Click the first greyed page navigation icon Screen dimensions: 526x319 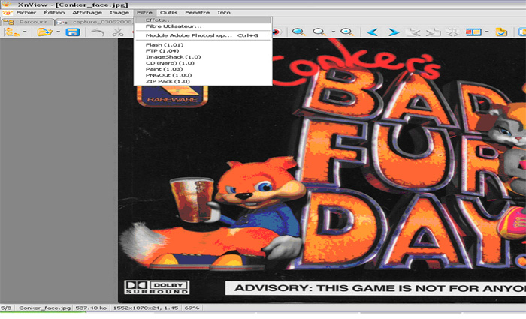(x=413, y=32)
